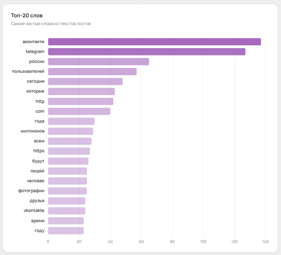281x255 pixels.
Task: Click the Топ-20 слов heading
Action: pyautogui.click(x=27, y=15)
